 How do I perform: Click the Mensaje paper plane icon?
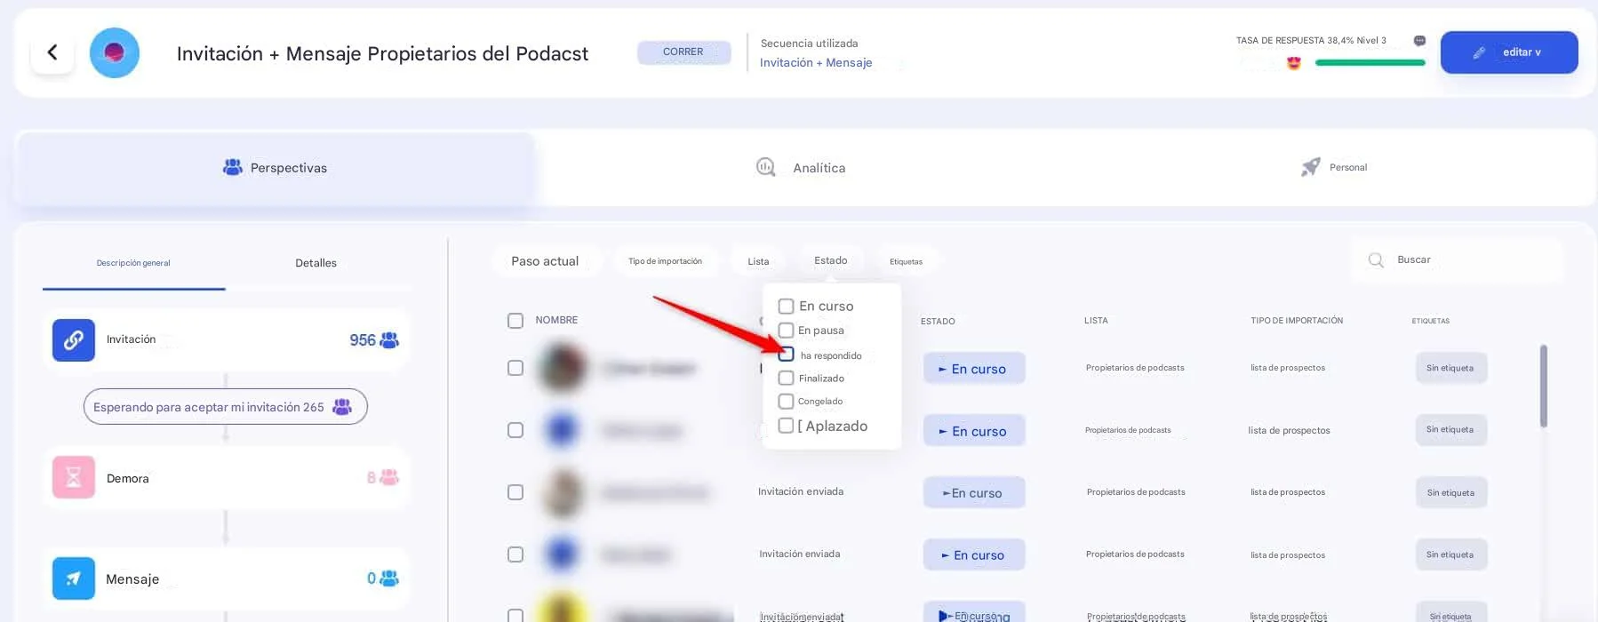[x=74, y=578]
